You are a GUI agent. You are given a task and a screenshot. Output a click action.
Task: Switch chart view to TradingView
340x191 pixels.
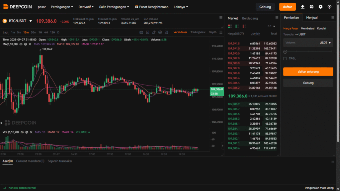(198, 32)
